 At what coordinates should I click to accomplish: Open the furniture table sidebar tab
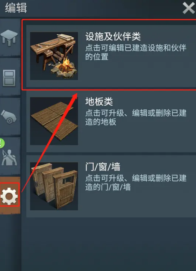[9, 38]
